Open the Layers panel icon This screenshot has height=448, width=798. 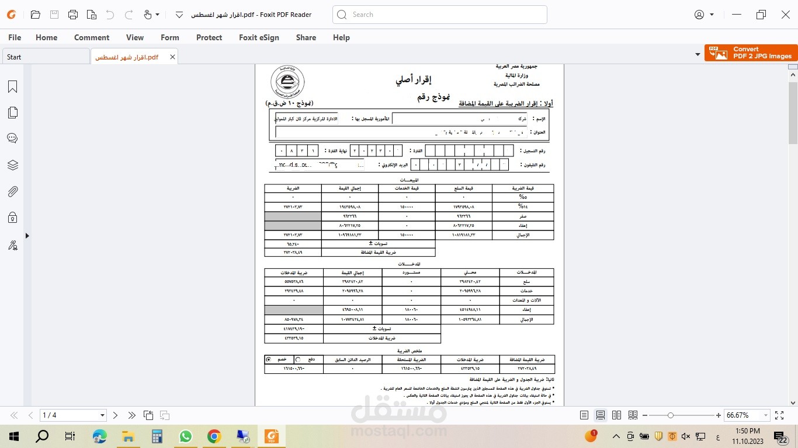coord(12,165)
